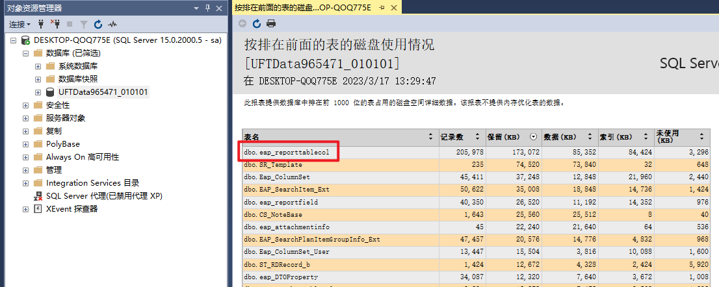Select the 按排在前面的表的磁盘 report tab
The image size is (719, 287).
coord(303,8)
